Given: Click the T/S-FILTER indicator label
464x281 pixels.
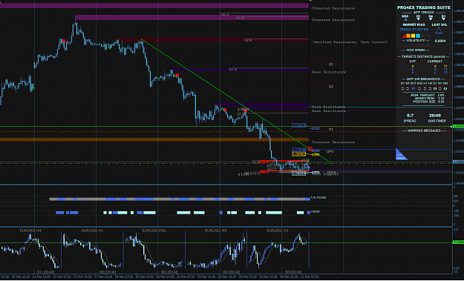Looking at the screenshot, I should point(318,198).
